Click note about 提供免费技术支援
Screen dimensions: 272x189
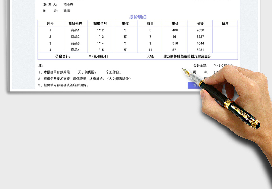click(85, 79)
